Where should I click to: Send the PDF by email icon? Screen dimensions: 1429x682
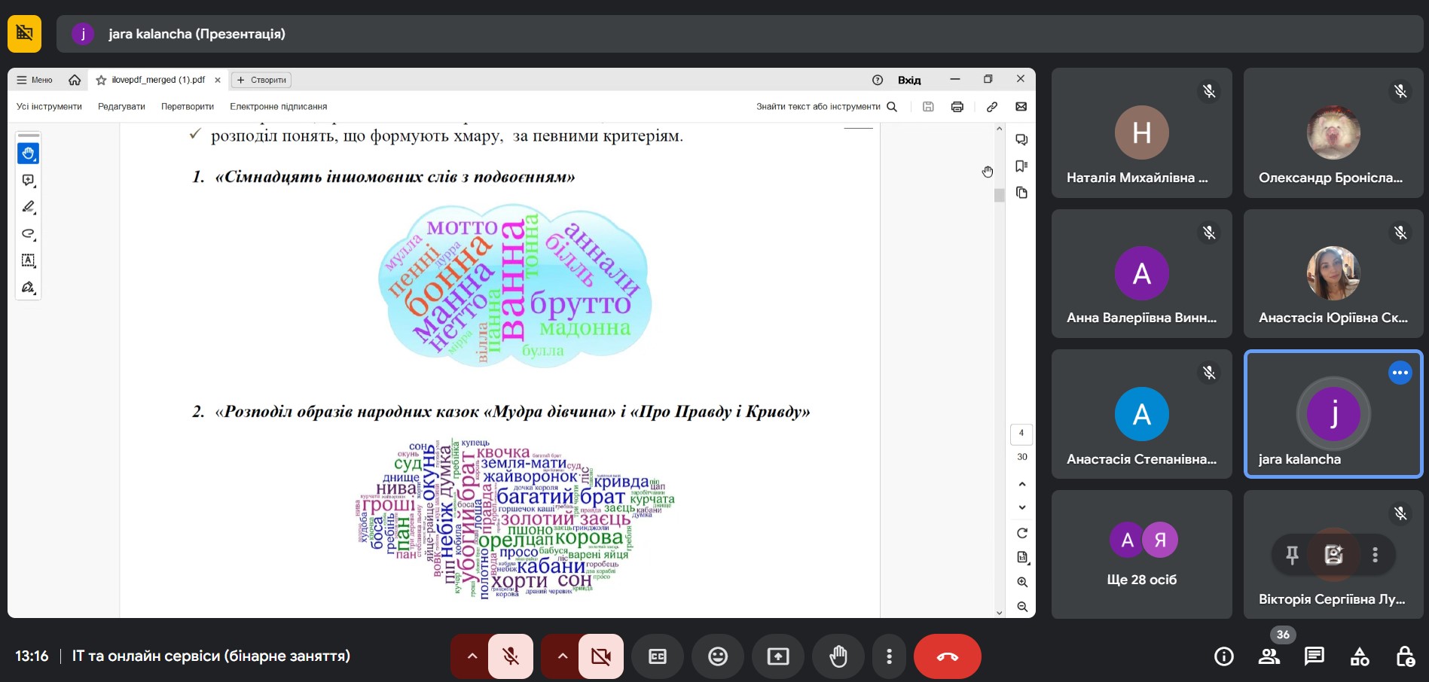pyautogui.click(x=1021, y=107)
